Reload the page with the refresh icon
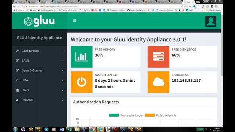Image resolution: width=235 pixels, height=132 pixels. pos(22,7)
